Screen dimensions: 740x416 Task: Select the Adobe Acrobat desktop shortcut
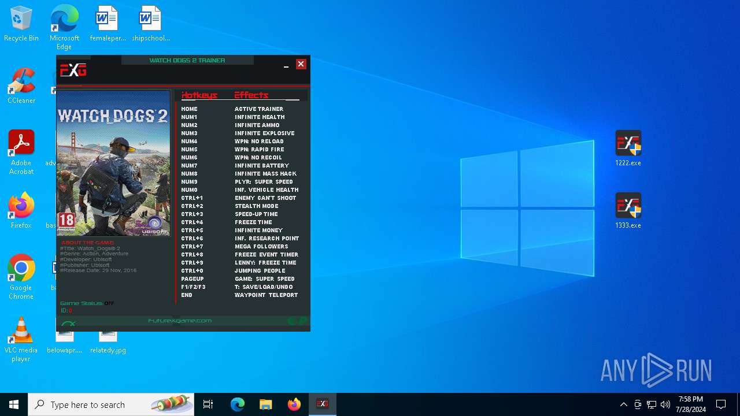[21, 153]
